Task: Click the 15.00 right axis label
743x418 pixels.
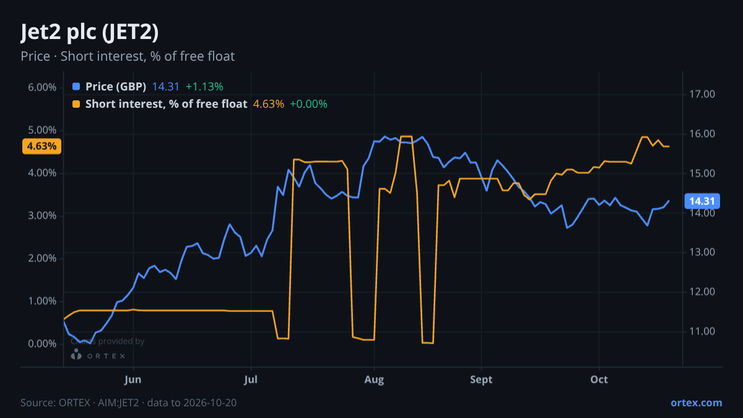Action: pyautogui.click(x=702, y=173)
